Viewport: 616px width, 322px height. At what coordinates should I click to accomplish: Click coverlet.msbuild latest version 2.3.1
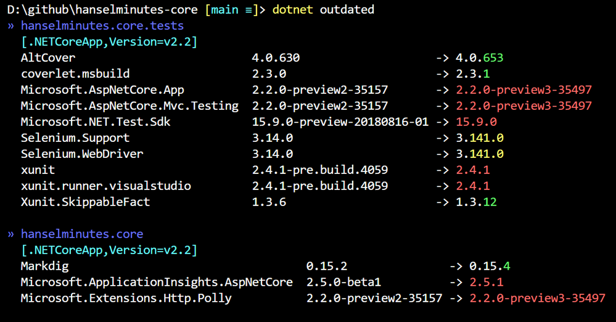point(472,73)
